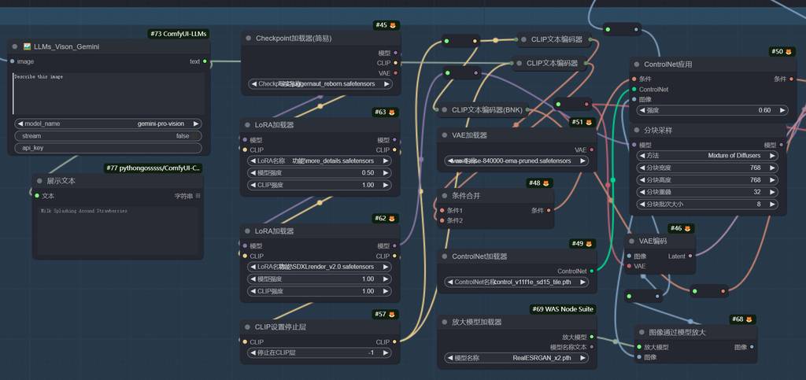This screenshot has height=380, width=806.
Task: Click the collapse dot on the Checkpoint加载器(简易) node
Action: tap(248, 38)
